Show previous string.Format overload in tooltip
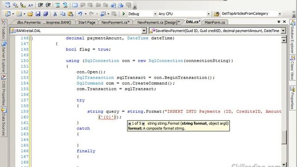297x167 pixels. (129, 124)
